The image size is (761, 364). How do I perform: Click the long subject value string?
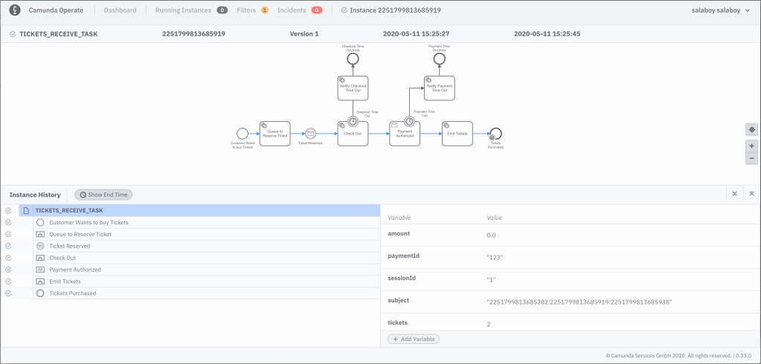pos(579,302)
